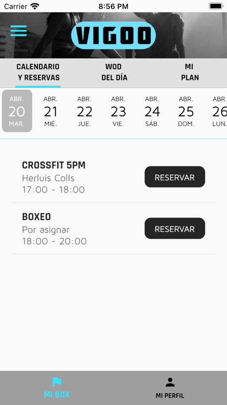The width and height of the screenshot is (227, 405).
Task: Open the Crossfit 5PM class entry
Action: pos(113,177)
